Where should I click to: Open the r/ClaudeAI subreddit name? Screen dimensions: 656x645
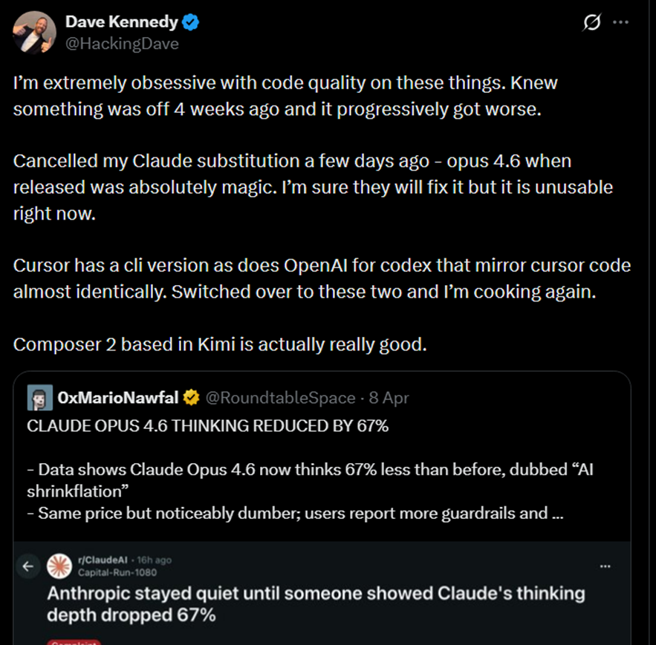pyautogui.click(x=101, y=560)
